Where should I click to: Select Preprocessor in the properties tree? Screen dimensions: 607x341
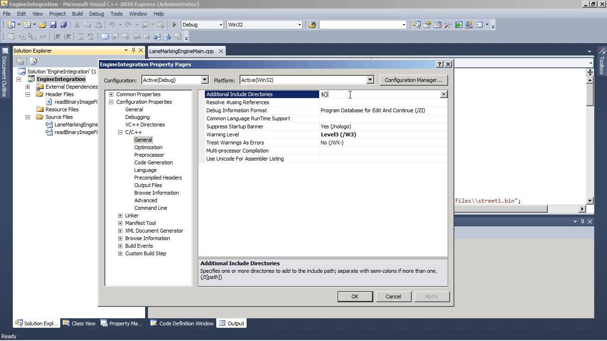(x=149, y=155)
